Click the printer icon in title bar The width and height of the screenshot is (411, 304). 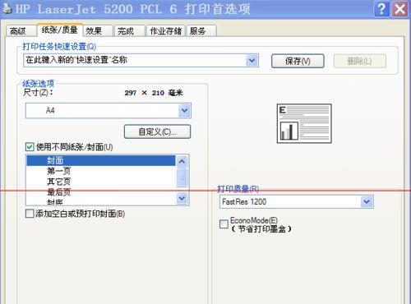tap(7, 9)
